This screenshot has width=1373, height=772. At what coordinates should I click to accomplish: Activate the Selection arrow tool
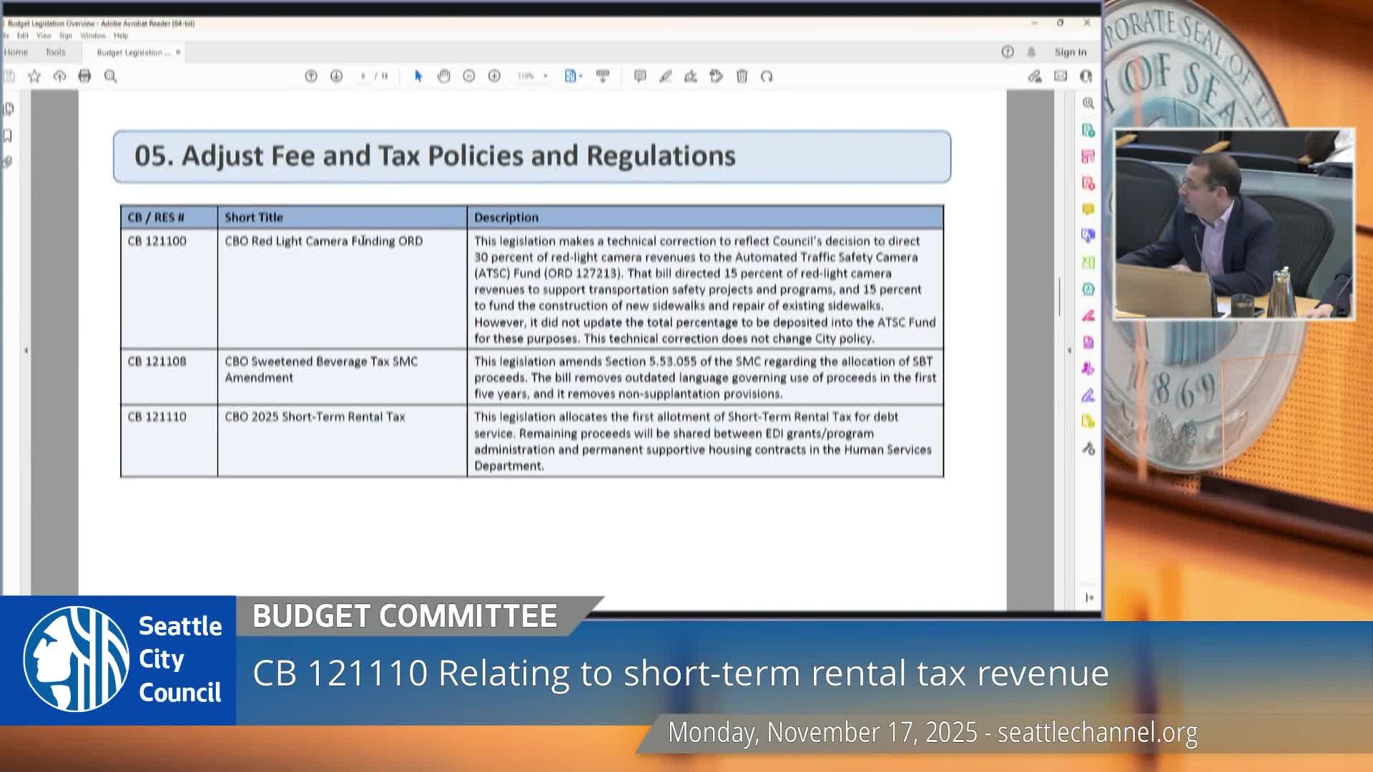tap(418, 76)
